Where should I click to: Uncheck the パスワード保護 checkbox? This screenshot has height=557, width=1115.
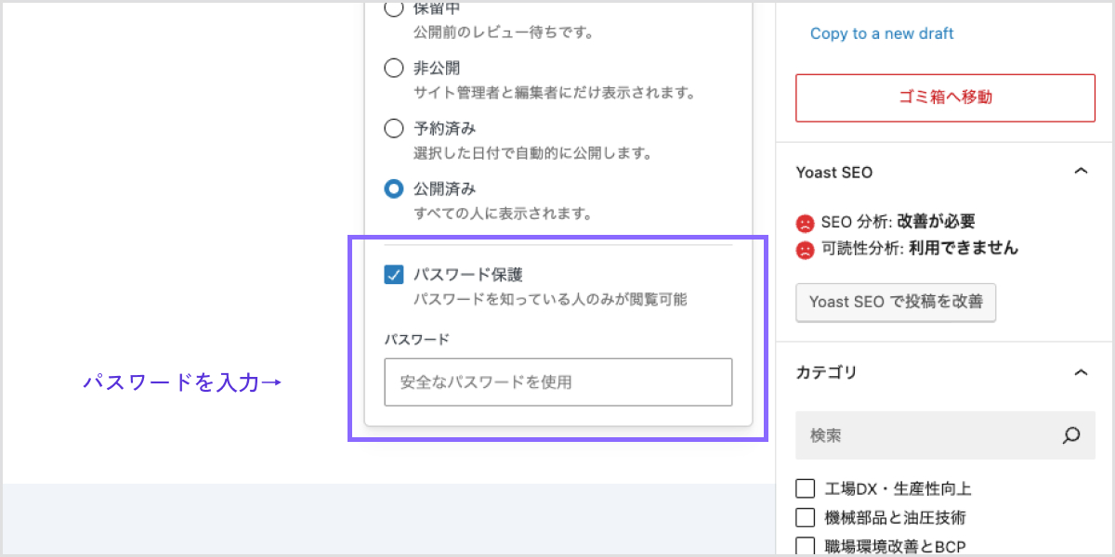click(x=394, y=275)
